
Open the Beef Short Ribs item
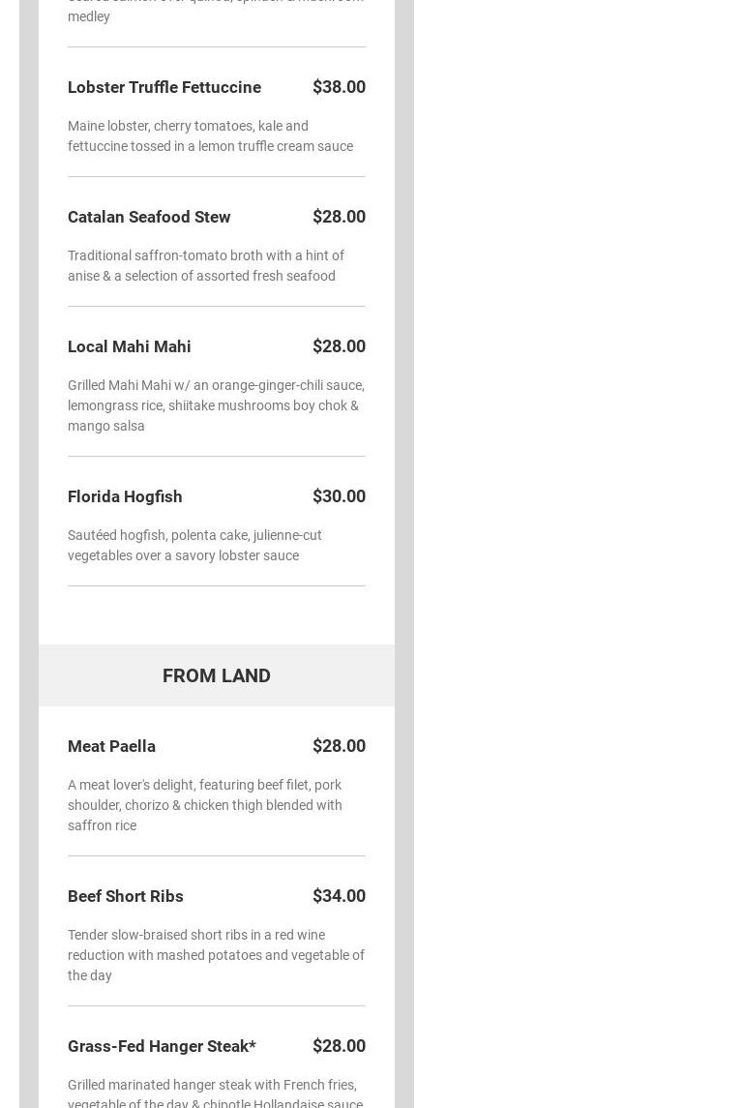point(126,896)
